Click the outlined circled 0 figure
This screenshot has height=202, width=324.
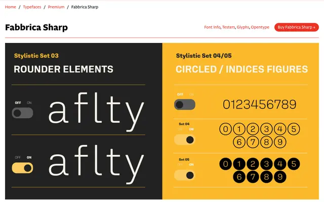pos(225,129)
